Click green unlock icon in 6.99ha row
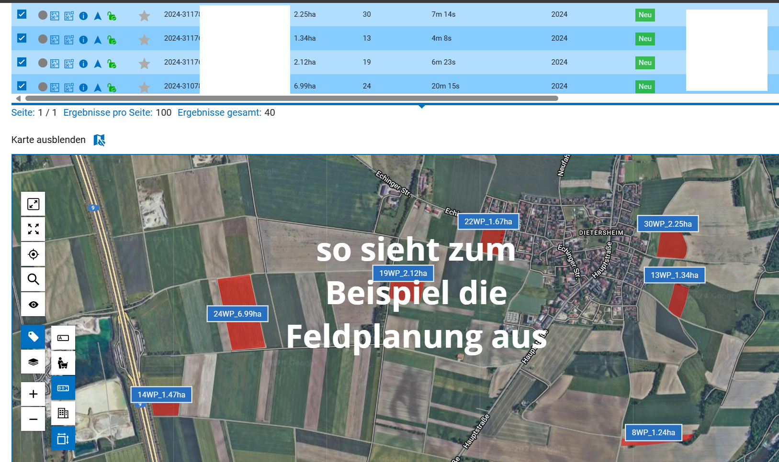Viewport: 779px width, 462px height. tap(112, 88)
